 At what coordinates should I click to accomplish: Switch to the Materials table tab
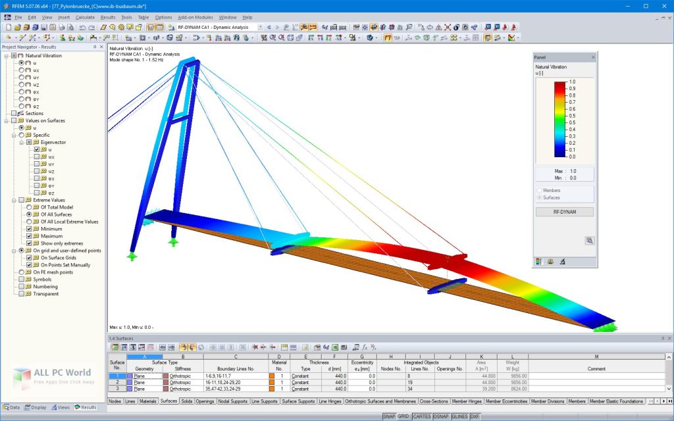[x=147, y=401]
